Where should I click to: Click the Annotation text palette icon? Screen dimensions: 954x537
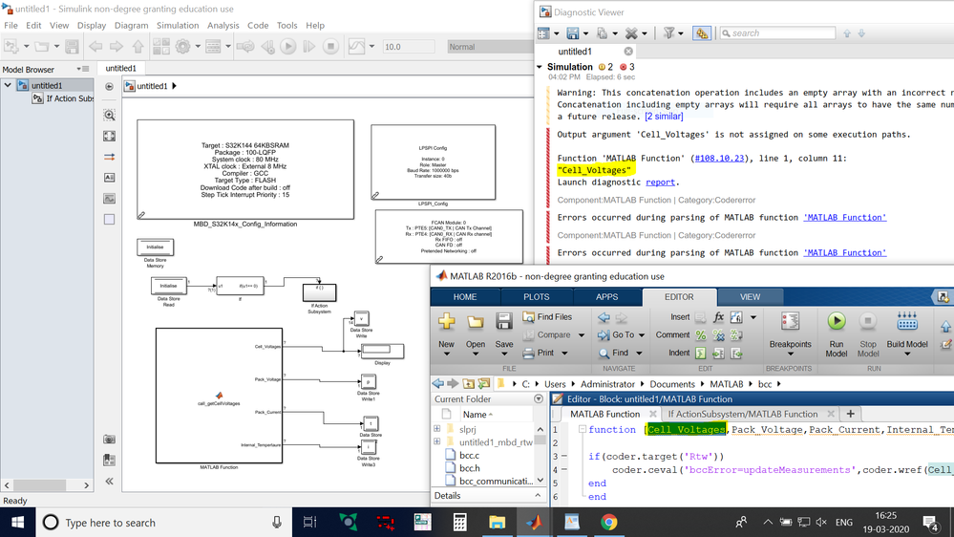coord(110,178)
